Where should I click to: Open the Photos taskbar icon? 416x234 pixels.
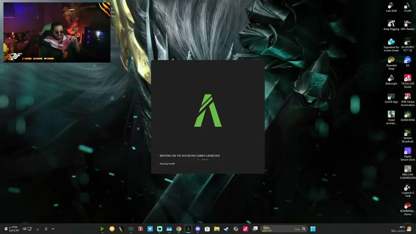pyautogui.click(x=169, y=229)
